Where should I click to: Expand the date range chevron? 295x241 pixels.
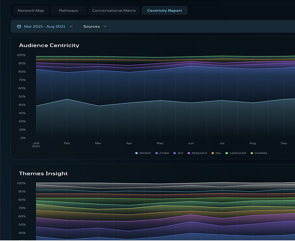71,26
